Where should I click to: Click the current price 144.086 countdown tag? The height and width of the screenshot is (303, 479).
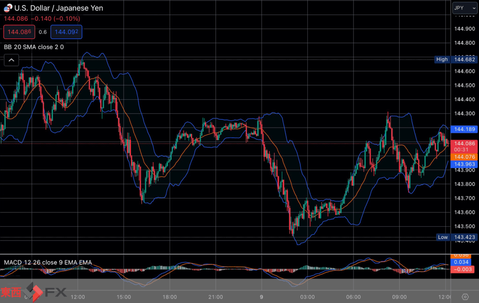[x=464, y=147]
